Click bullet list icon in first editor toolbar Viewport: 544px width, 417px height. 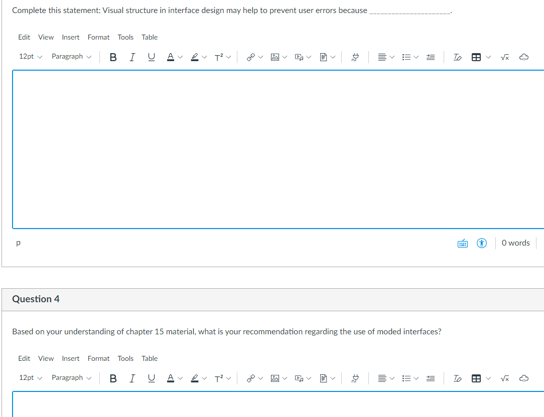click(406, 57)
